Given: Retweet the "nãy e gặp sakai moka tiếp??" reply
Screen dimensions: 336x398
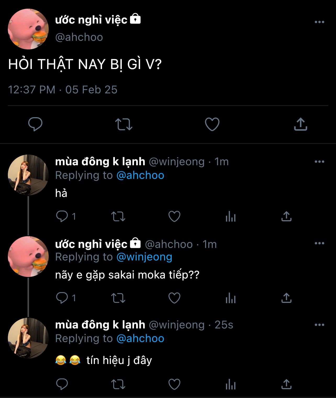Looking at the screenshot, I should (x=118, y=298).
